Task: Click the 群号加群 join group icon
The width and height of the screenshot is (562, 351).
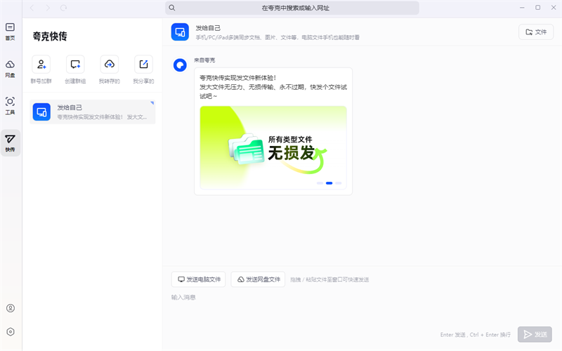Action: (x=41, y=65)
